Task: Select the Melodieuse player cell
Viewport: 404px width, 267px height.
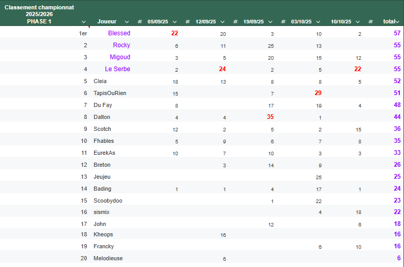Action: click(x=108, y=258)
